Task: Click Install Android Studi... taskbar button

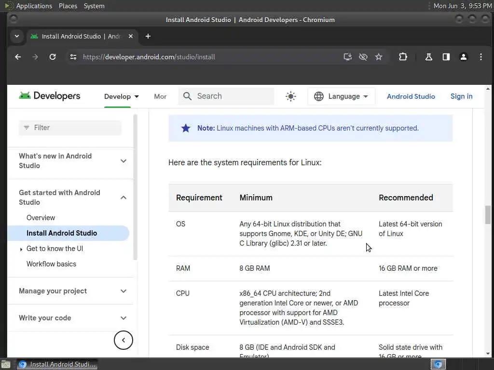Action: tap(57, 364)
